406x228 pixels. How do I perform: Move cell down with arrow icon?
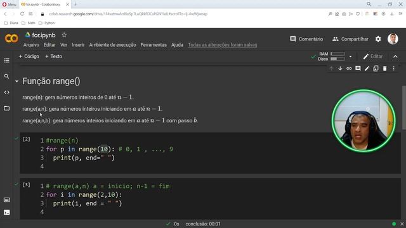click(x=340, y=68)
